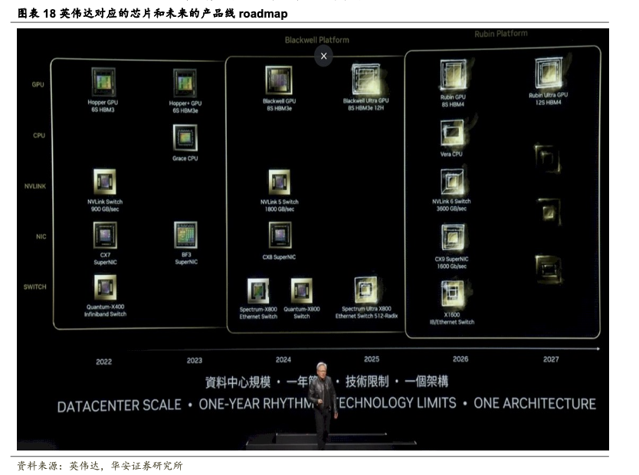Click the figure title 图表 18 roadmap
639x475 pixels.
(x=152, y=14)
